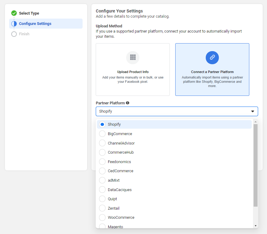The height and width of the screenshot is (234, 267).
Task: Click the empty circle icon beside Finish
Action: (x=14, y=34)
